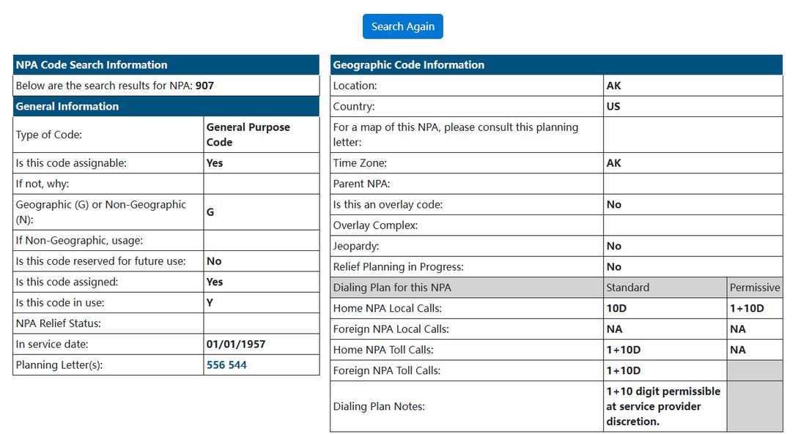Click the '1+10 digit permissible' dialing plan note
Screen dimensions: 806x434
click(x=663, y=406)
